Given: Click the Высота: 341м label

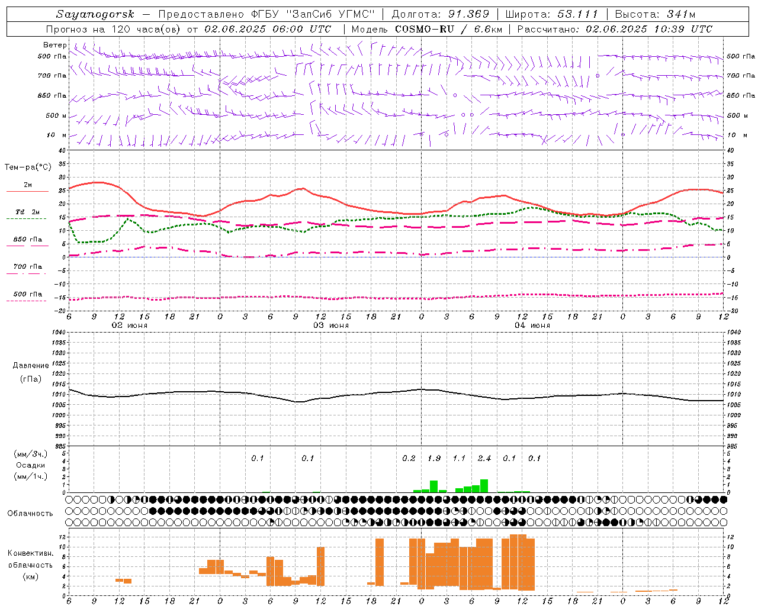Looking at the screenshot, I should [655, 14].
